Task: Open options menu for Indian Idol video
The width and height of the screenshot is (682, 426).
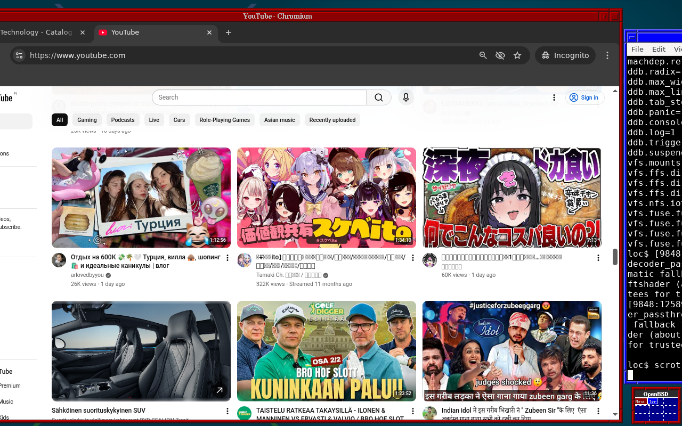Action: click(x=598, y=411)
